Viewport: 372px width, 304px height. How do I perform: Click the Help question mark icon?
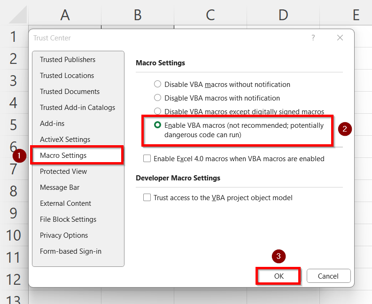(x=313, y=38)
